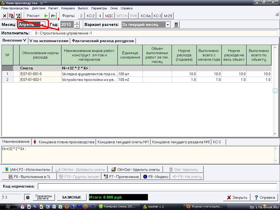The height and width of the screenshot is (210, 280).
Task: Increase the year with the up arrow
Action: (x=77, y=23)
